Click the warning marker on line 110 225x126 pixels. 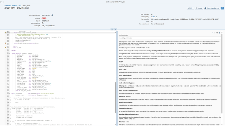point(6,43)
